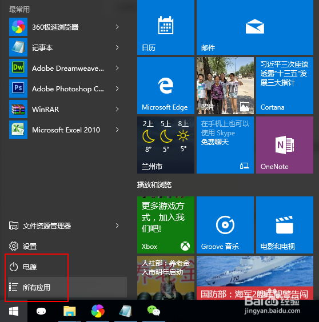Image resolution: width=319 pixels, height=322 pixels.
Task: Expand the WinRAR jump list arrow
Action: coord(117,109)
